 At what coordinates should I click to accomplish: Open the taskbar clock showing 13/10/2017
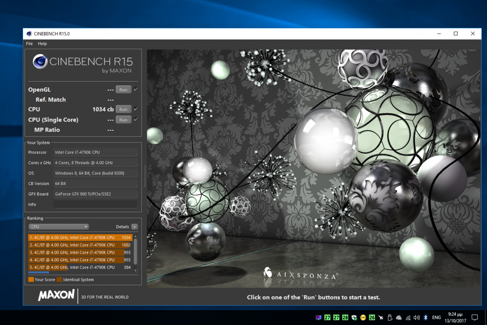click(455, 317)
